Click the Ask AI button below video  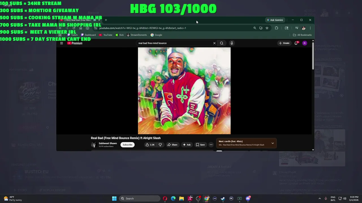point(187,145)
